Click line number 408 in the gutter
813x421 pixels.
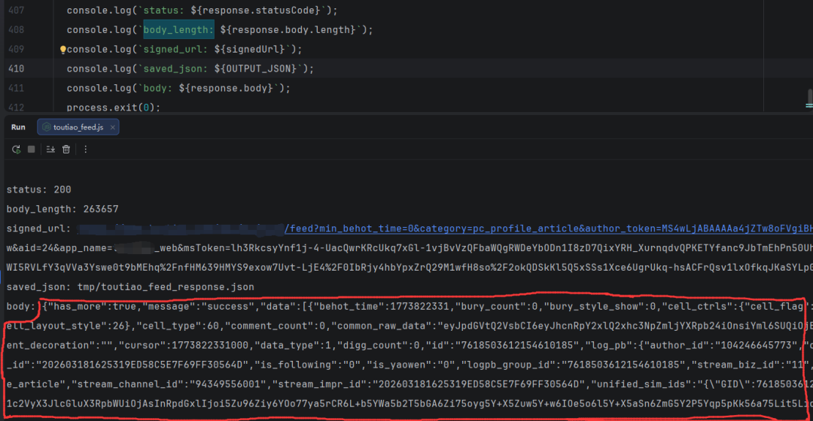(16, 29)
